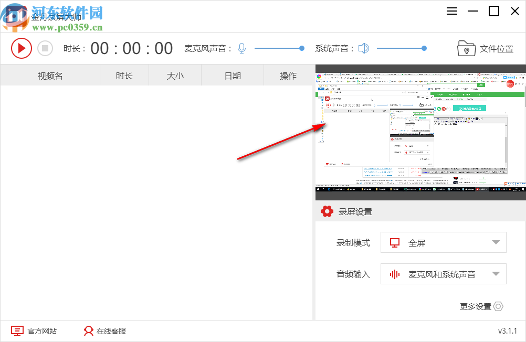Open 在线客服 customer service
Image resolution: width=526 pixels, height=342 pixels.
pos(111,331)
